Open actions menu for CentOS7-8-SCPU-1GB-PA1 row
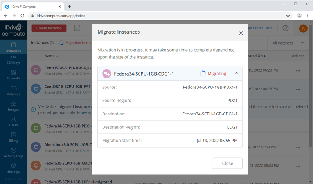Viewport: 313px width, 184px height. click(298, 89)
